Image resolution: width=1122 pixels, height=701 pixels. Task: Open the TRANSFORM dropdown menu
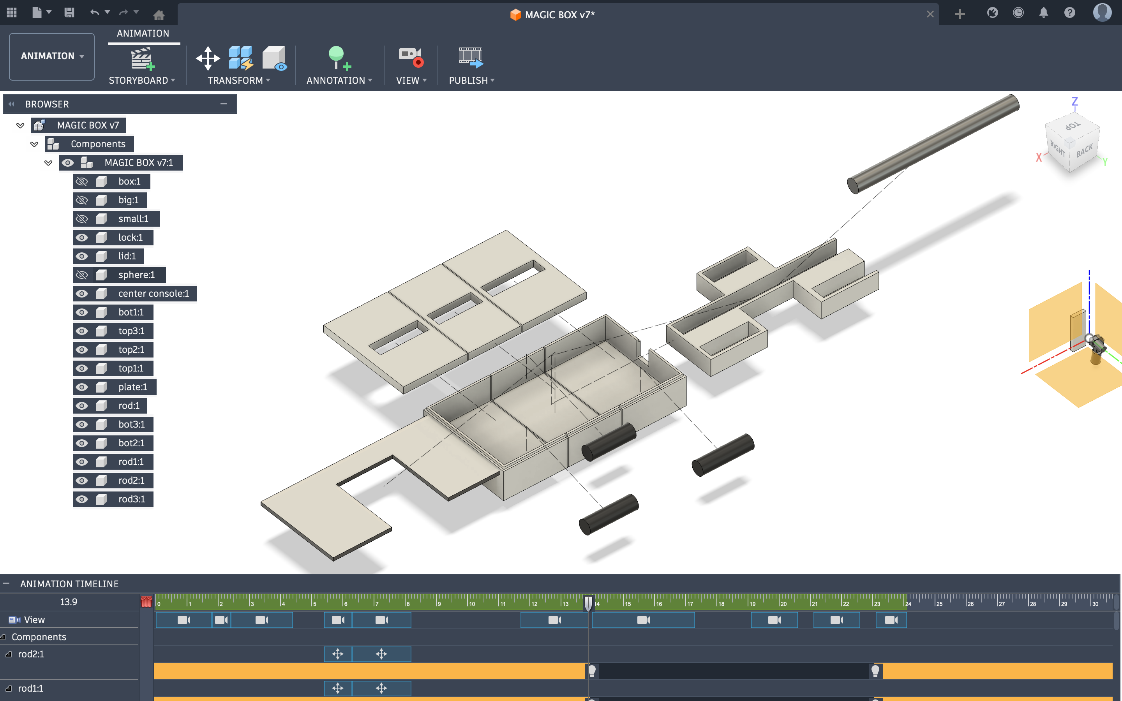[x=239, y=81]
